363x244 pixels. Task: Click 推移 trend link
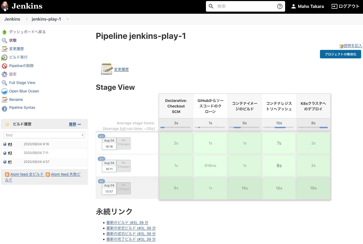click(x=73, y=124)
